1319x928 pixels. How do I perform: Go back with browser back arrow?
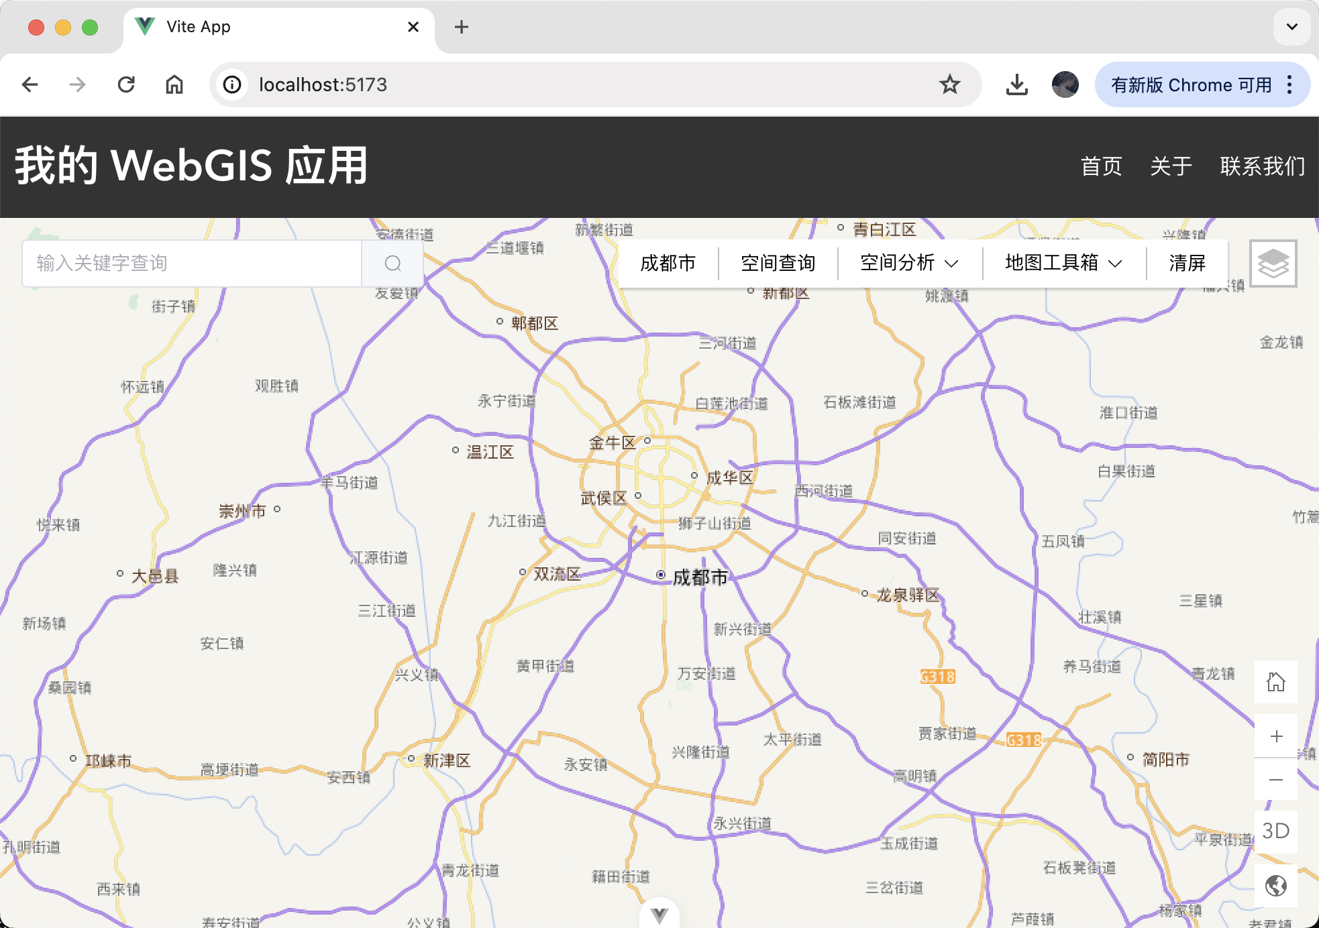pyautogui.click(x=30, y=84)
